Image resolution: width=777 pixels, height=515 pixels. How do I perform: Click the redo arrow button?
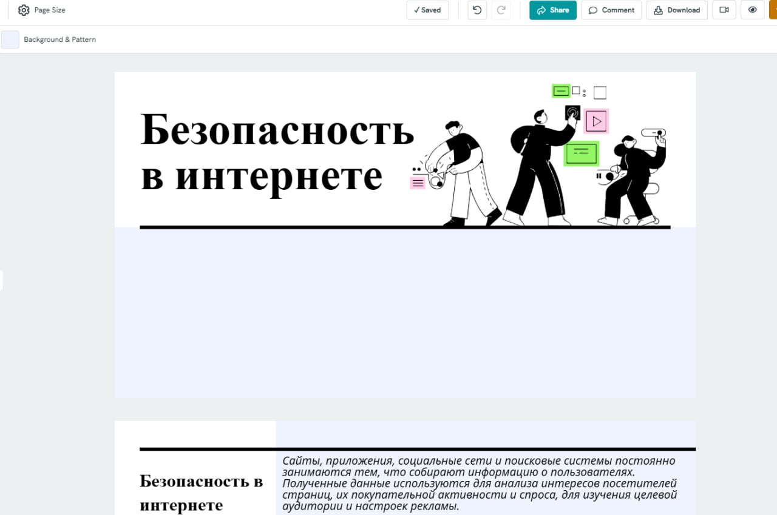coord(501,10)
